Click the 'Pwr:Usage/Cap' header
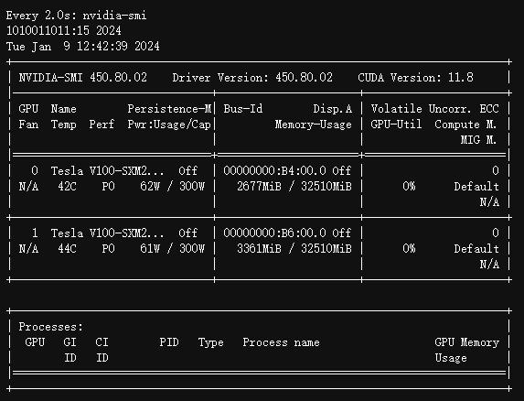The height and width of the screenshot is (401, 524). pos(169,125)
